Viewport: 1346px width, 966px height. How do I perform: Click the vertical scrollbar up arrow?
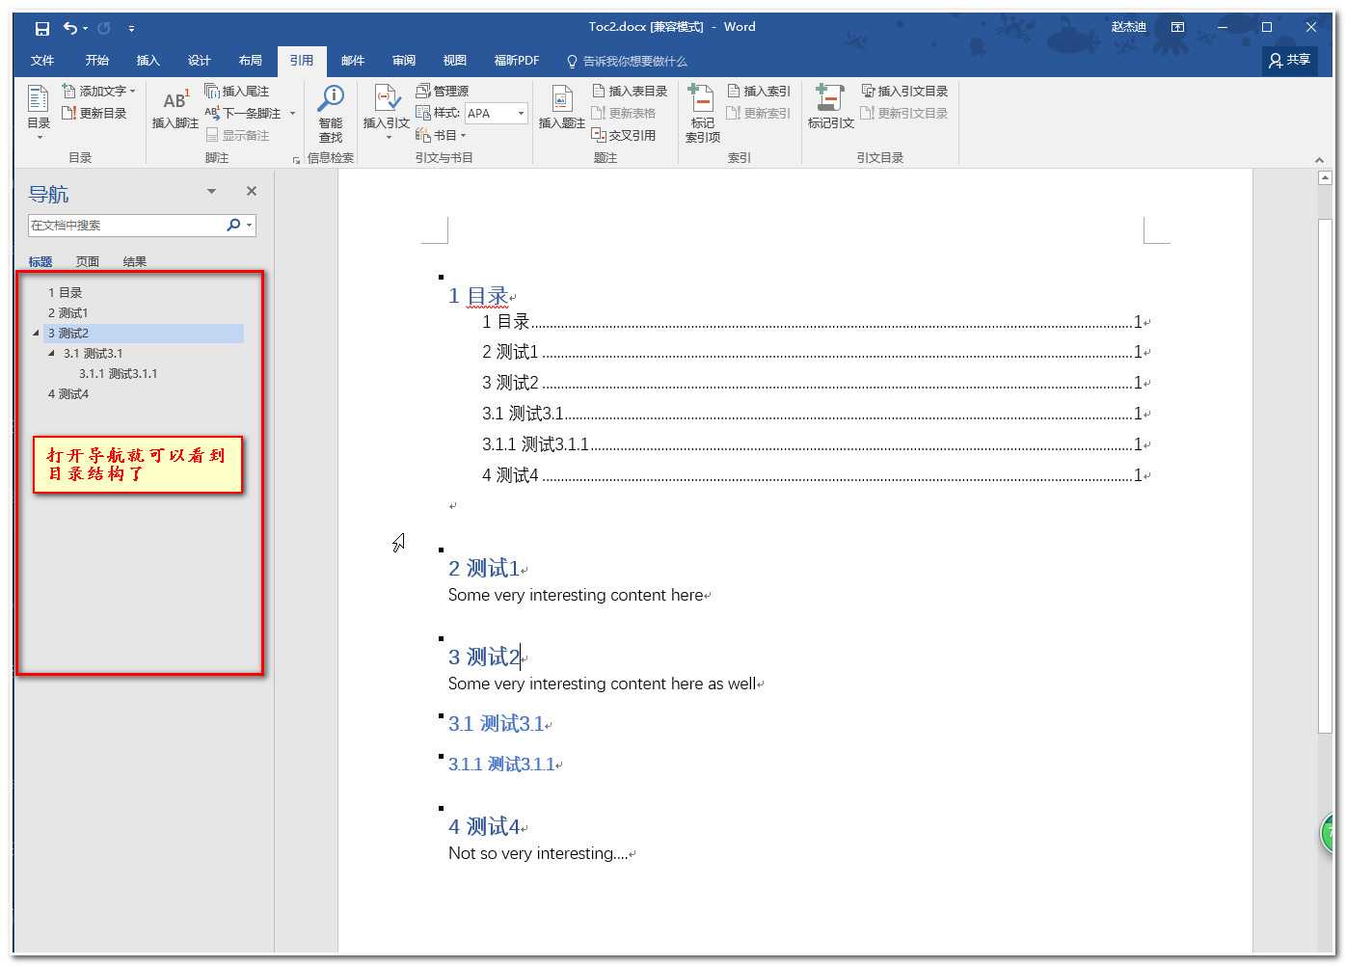(1325, 178)
